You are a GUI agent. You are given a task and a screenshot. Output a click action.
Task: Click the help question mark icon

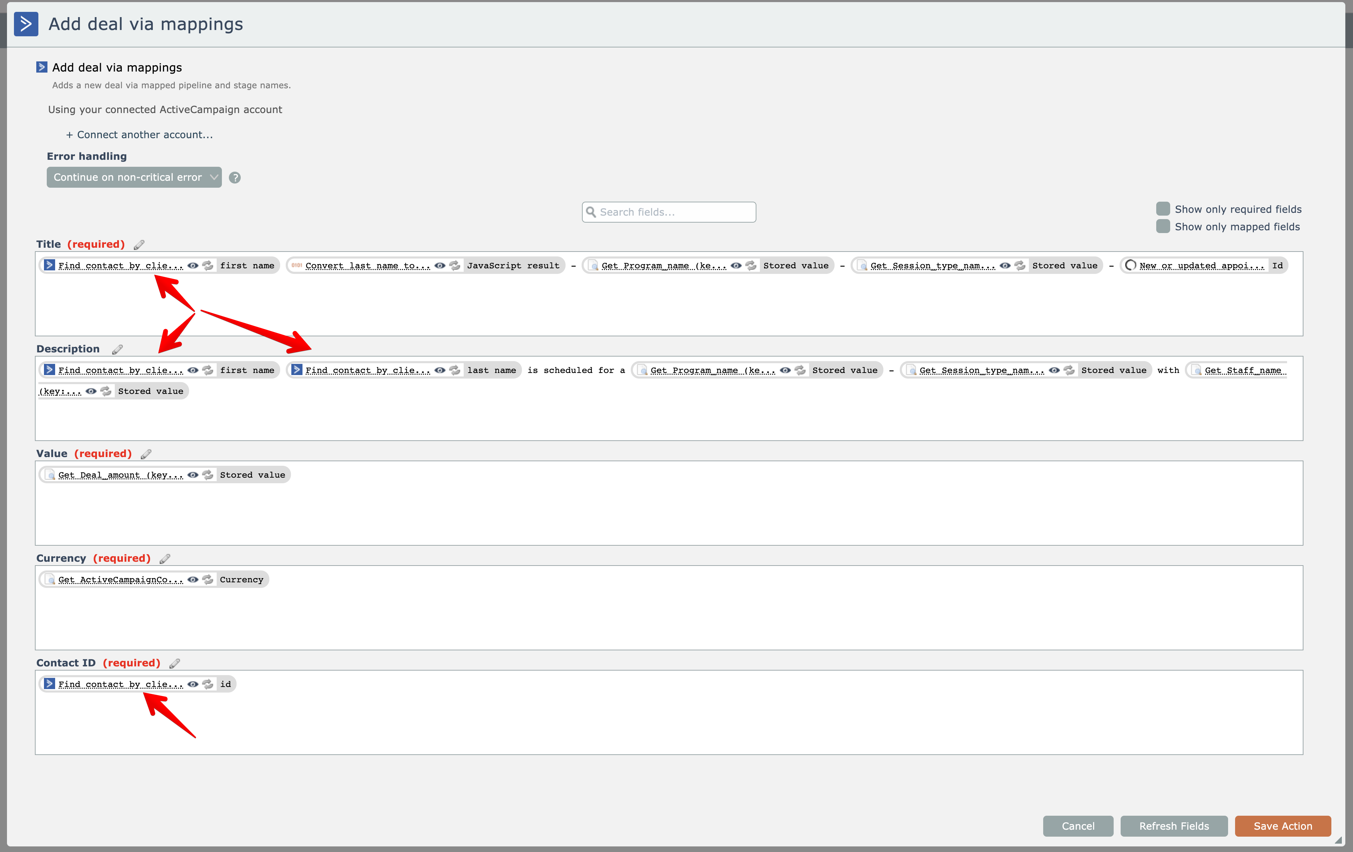(x=235, y=178)
